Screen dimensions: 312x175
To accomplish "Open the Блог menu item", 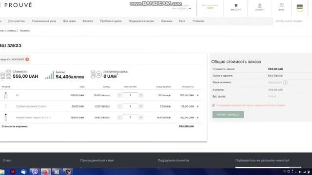I will tap(182, 21).
